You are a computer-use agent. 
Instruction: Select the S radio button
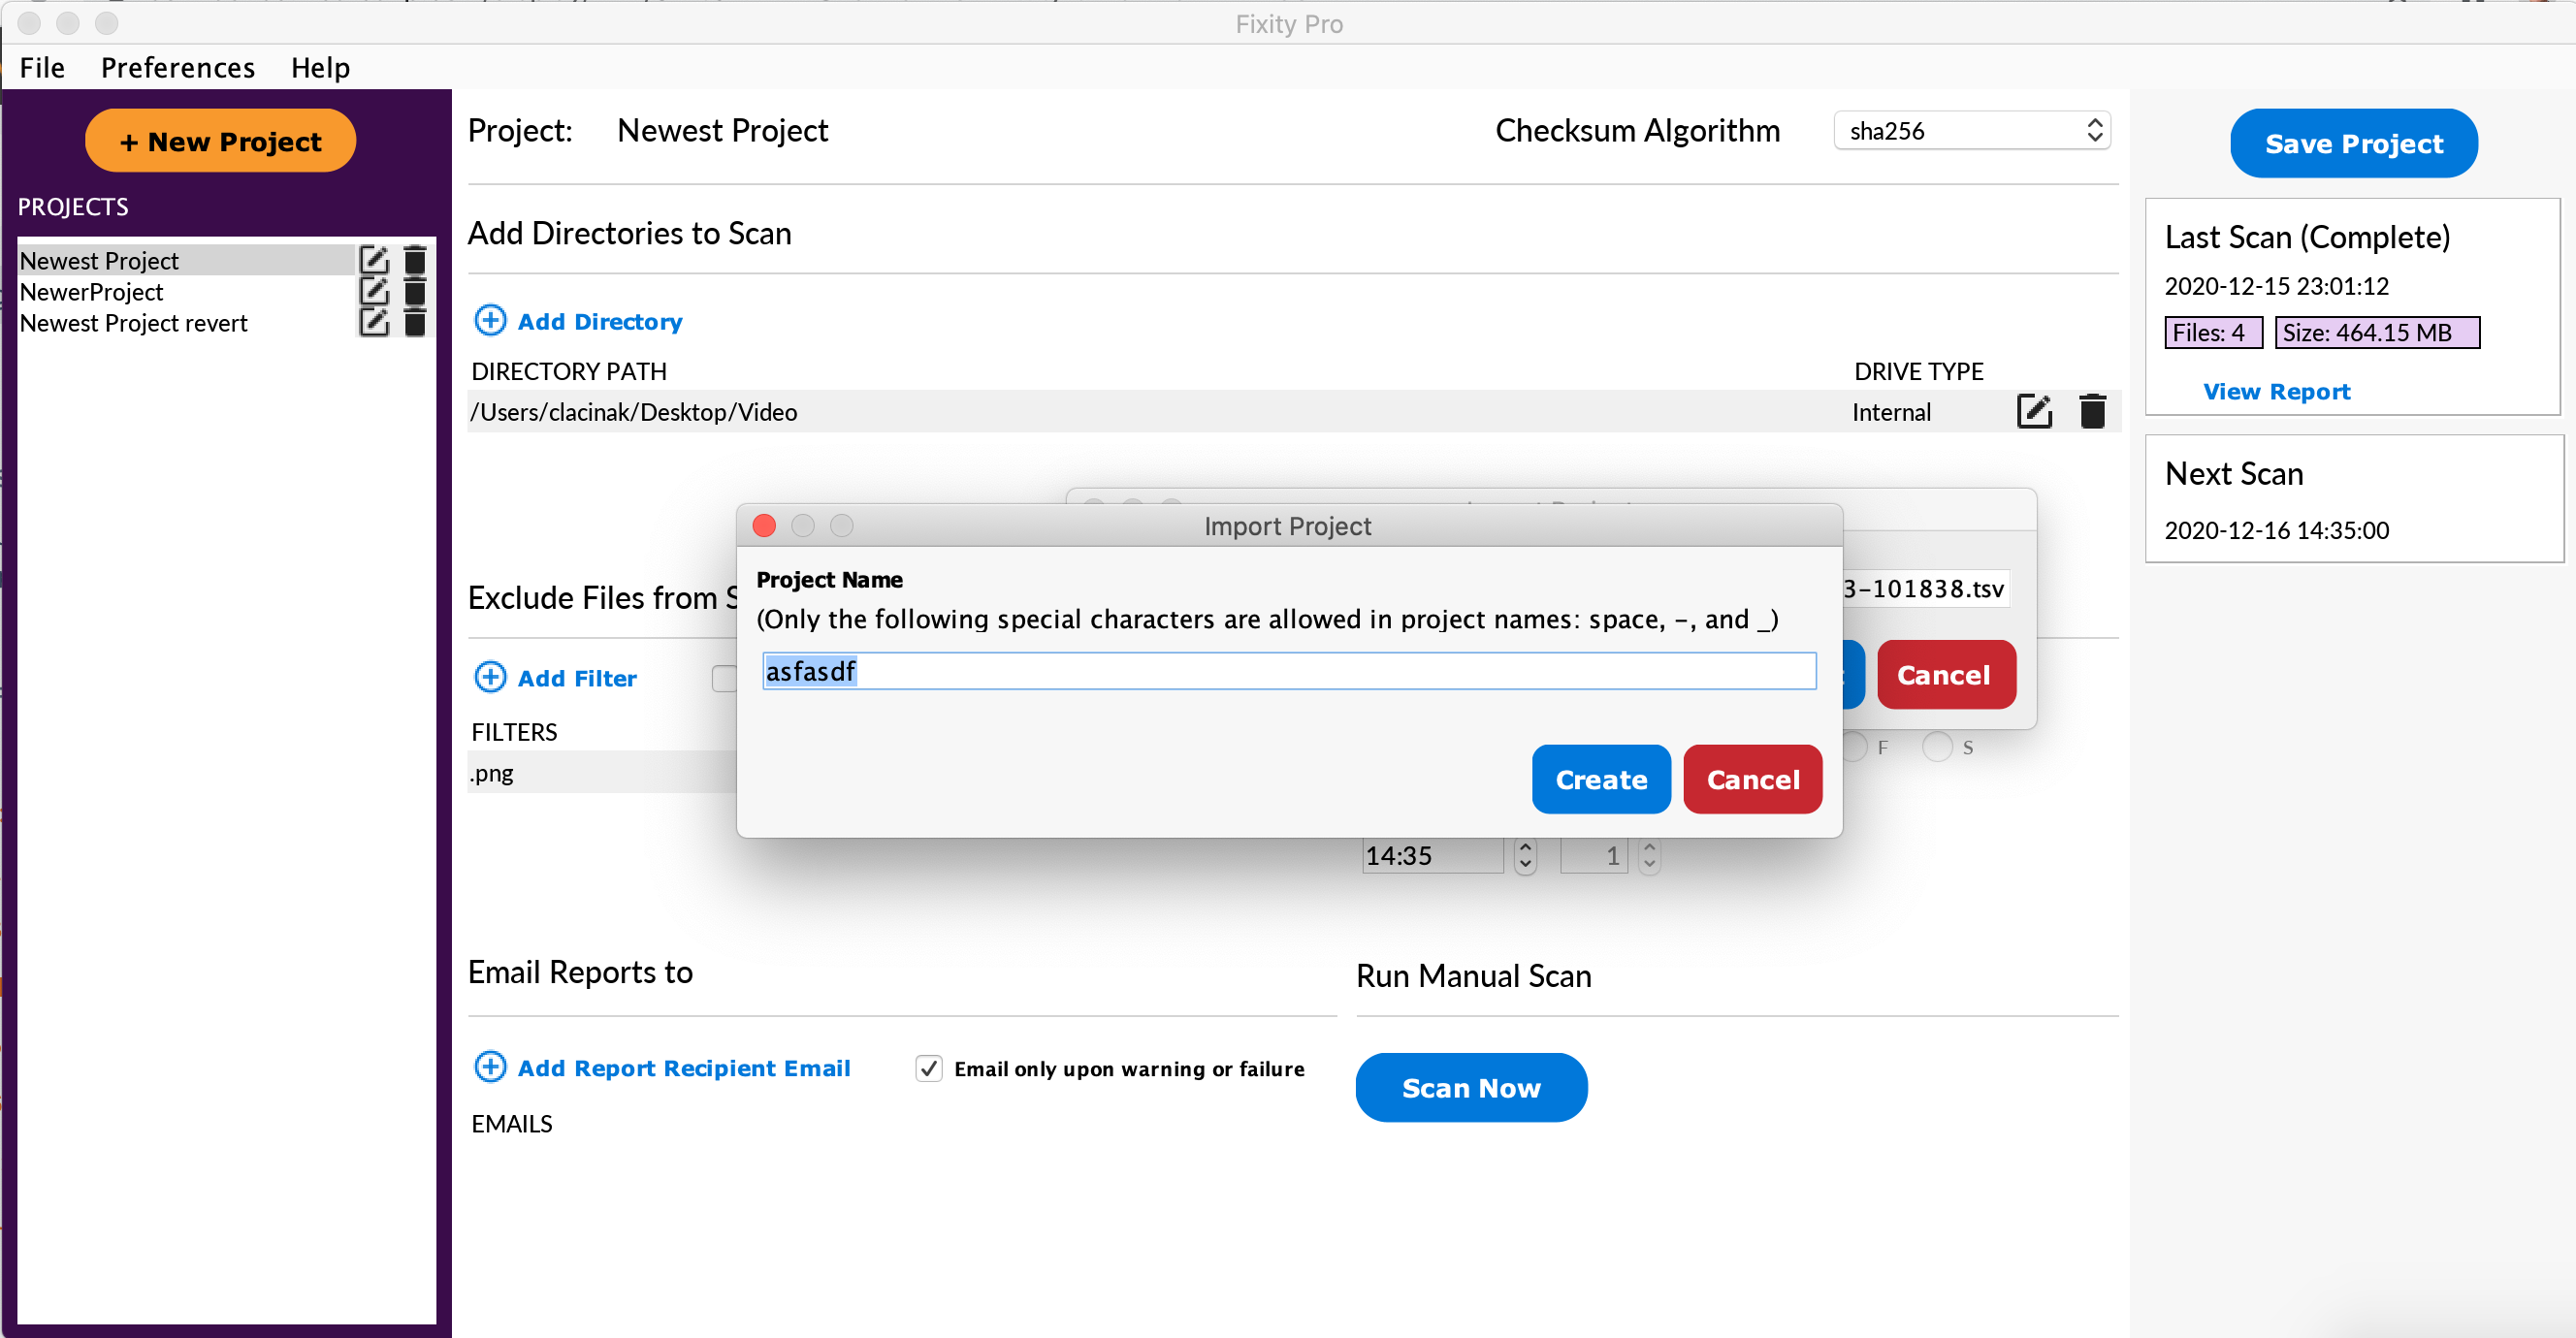pyautogui.click(x=1937, y=747)
